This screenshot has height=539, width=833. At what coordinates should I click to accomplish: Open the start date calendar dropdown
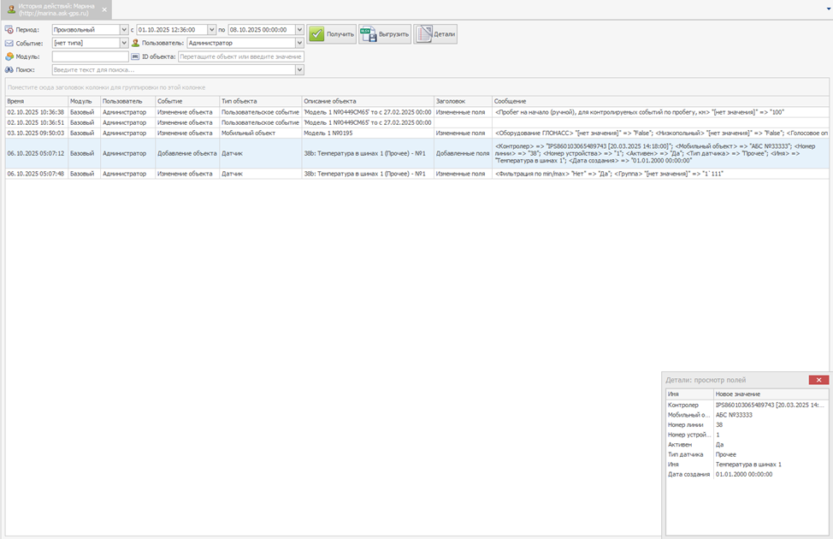[211, 30]
